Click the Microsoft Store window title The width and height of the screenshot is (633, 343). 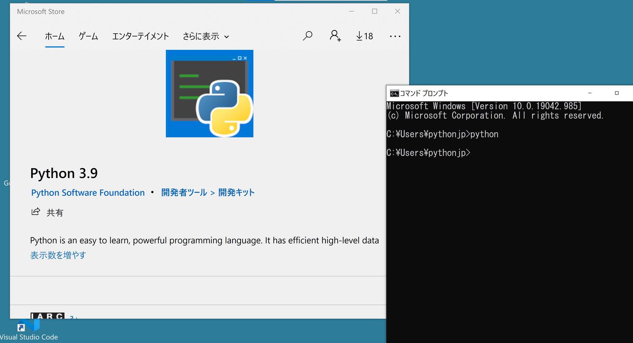point(41,12)
